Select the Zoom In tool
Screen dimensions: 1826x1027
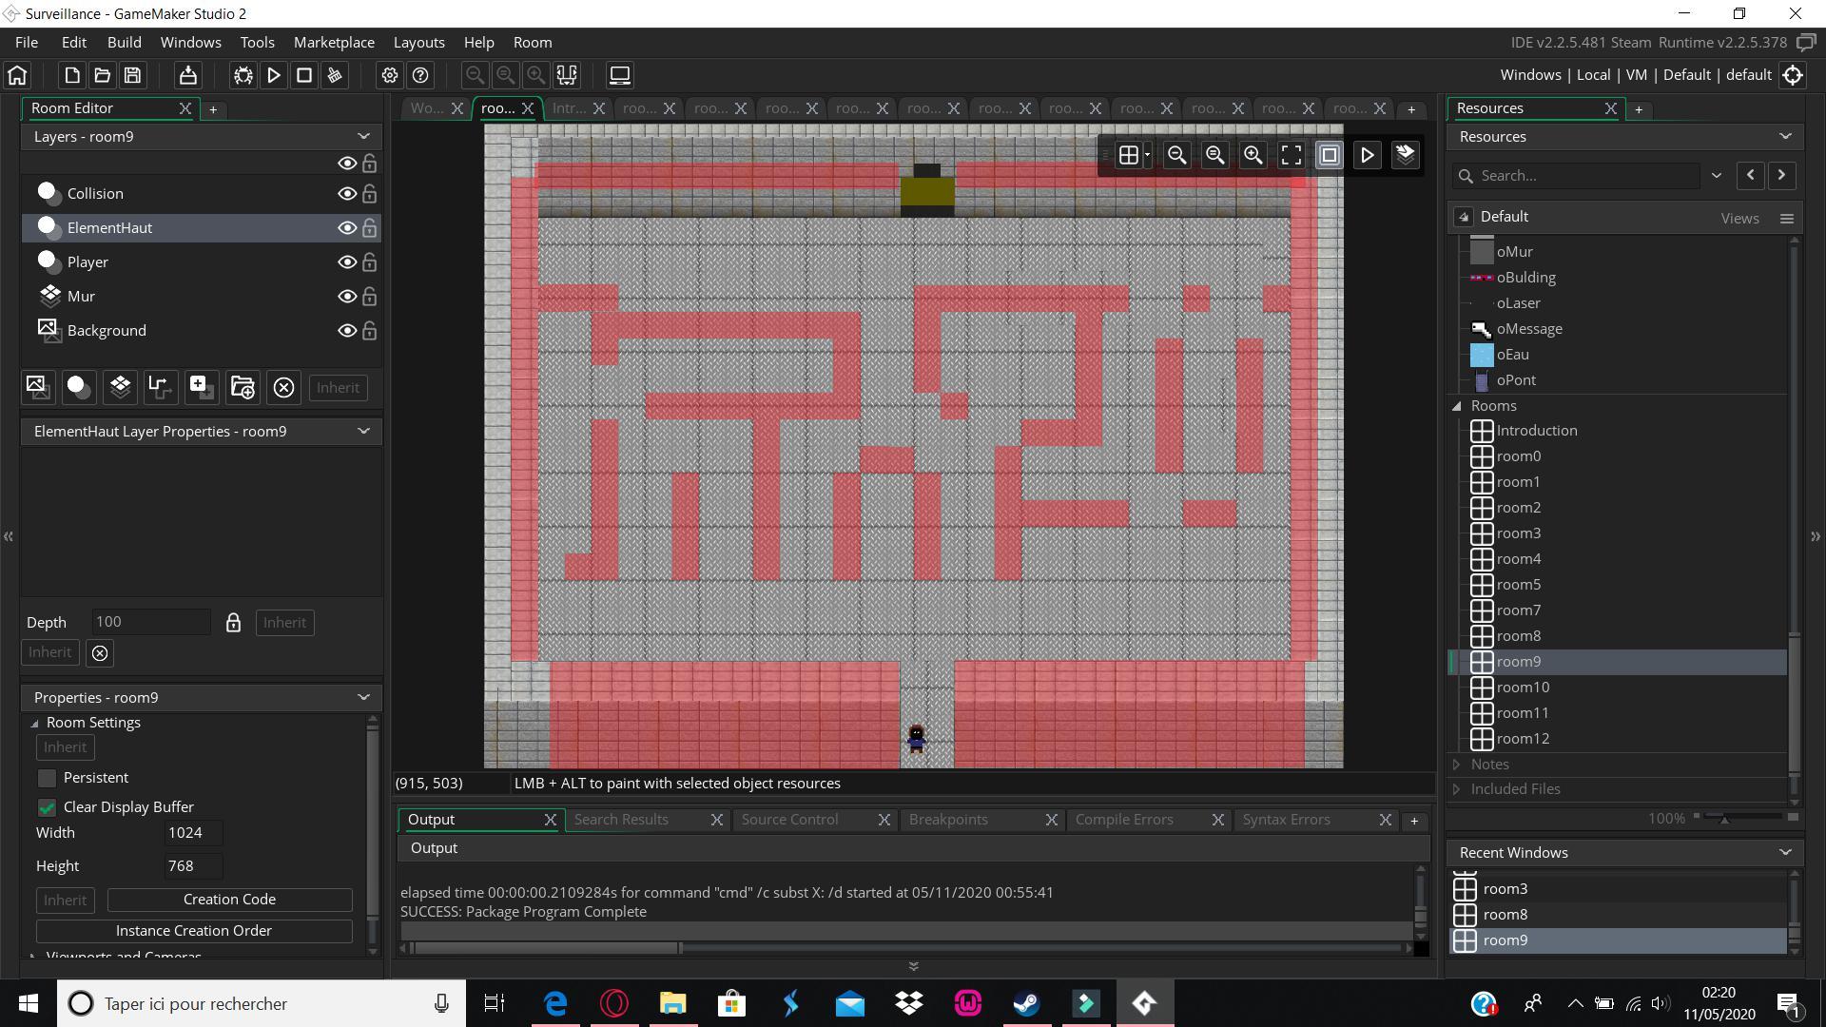1253,154
